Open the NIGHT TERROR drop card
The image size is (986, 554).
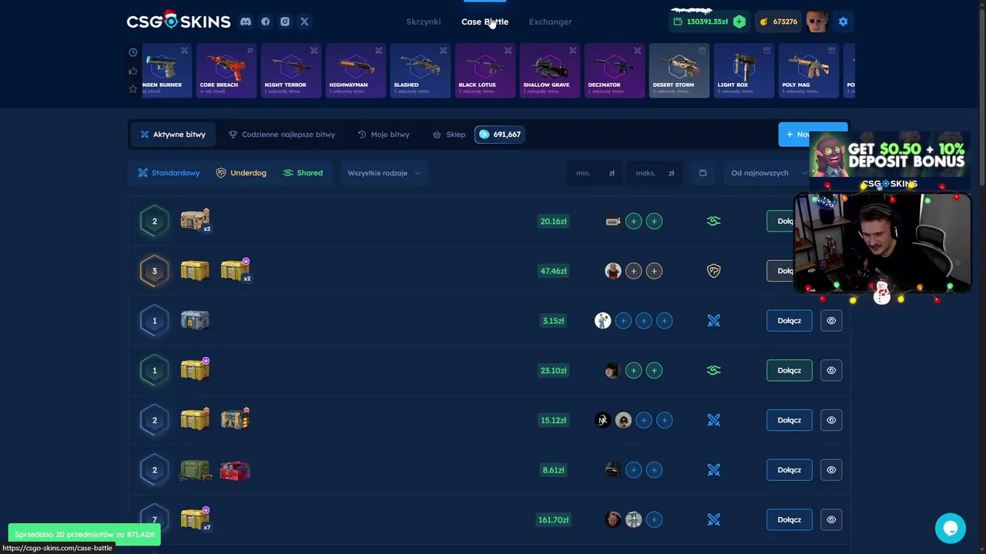click(291, 71)
